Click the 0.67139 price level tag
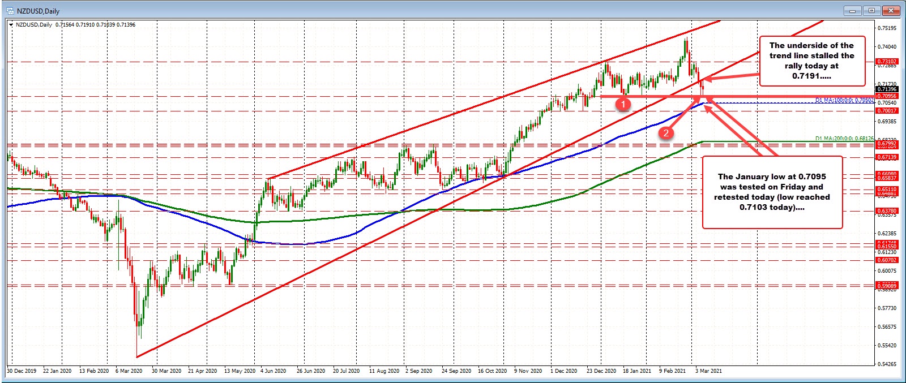This screenshot has width=906, height=383. coord(887,157)
